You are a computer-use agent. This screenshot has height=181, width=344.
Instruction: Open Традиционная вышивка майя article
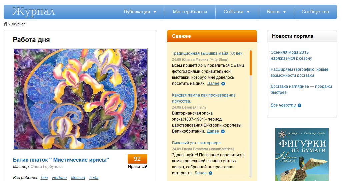(x=208, y=53)
